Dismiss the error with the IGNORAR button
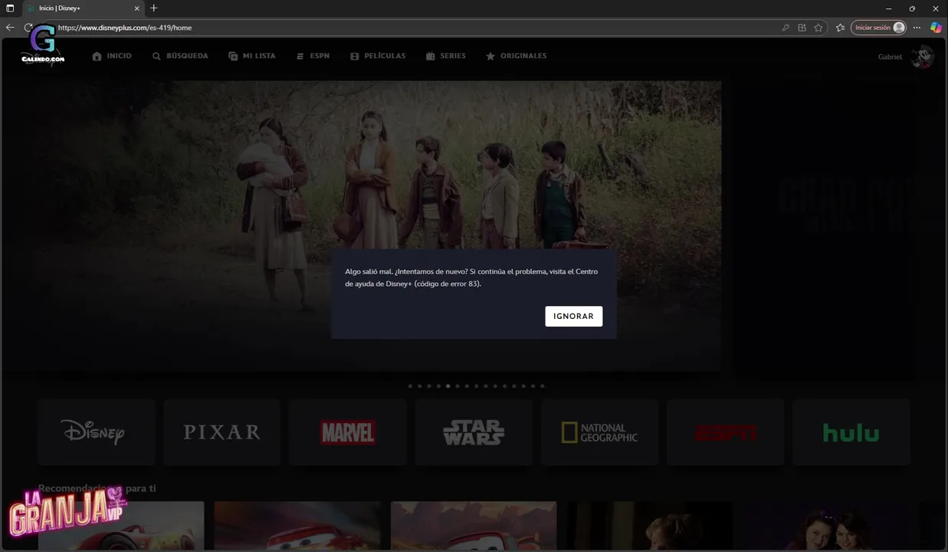948x552 pixels. [x=573, y=316]
